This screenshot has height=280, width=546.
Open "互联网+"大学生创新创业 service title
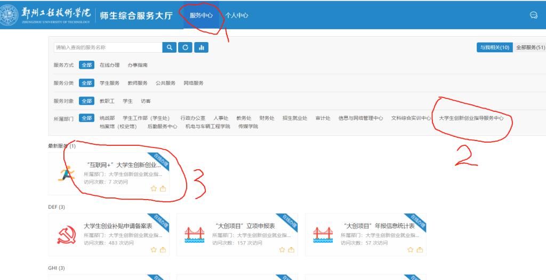tap(123, 165)
